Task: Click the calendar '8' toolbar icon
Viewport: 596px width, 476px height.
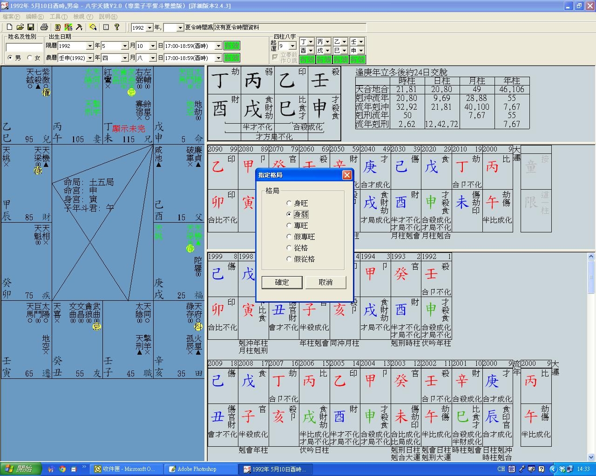Action: click(58, 27)
